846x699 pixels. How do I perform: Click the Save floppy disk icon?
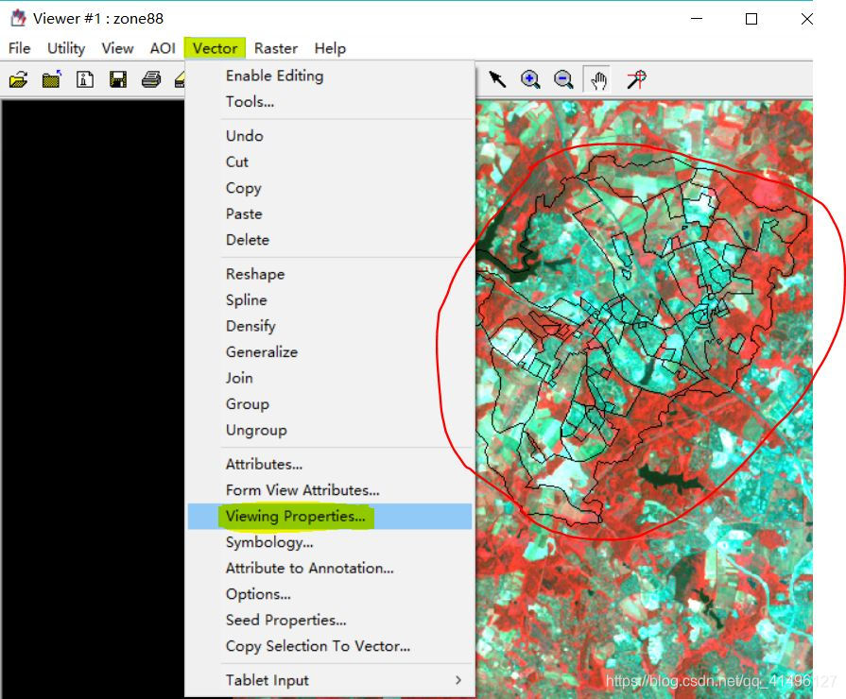click(x=118, y=80)
